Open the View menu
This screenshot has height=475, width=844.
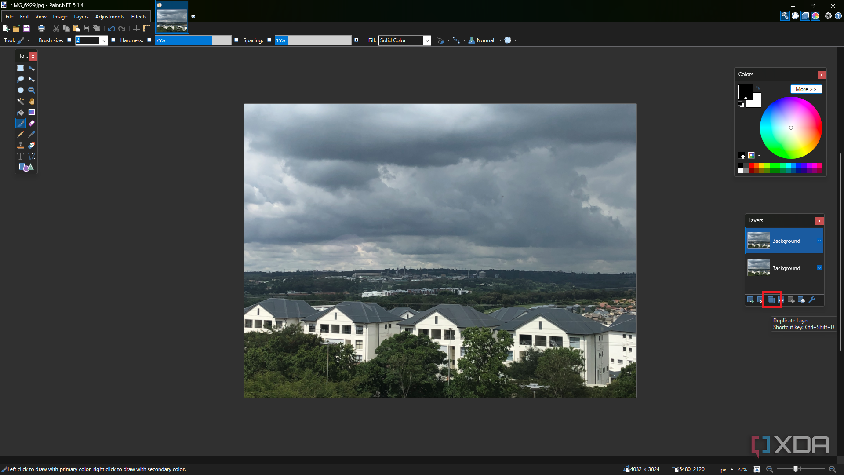(x=41, y=17)
